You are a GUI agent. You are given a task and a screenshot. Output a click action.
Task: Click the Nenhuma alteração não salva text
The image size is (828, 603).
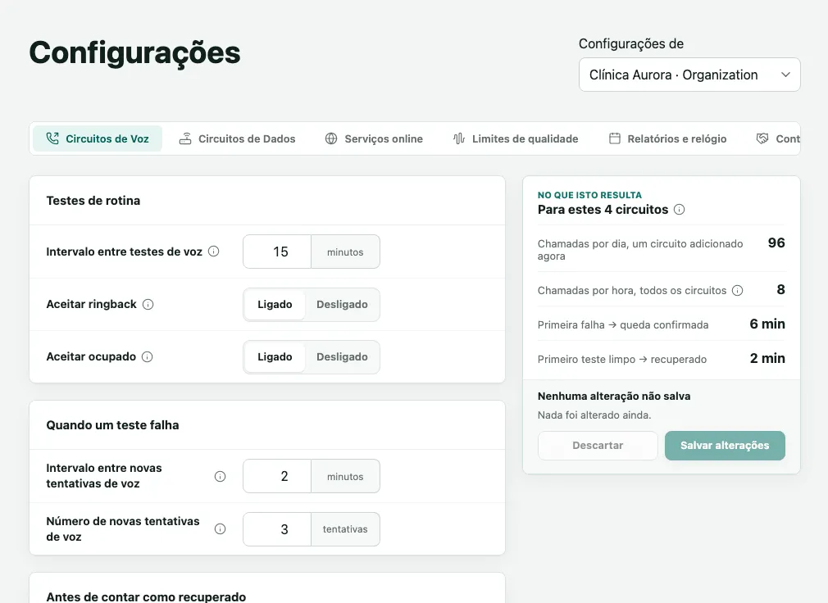(x=614, y=397)
